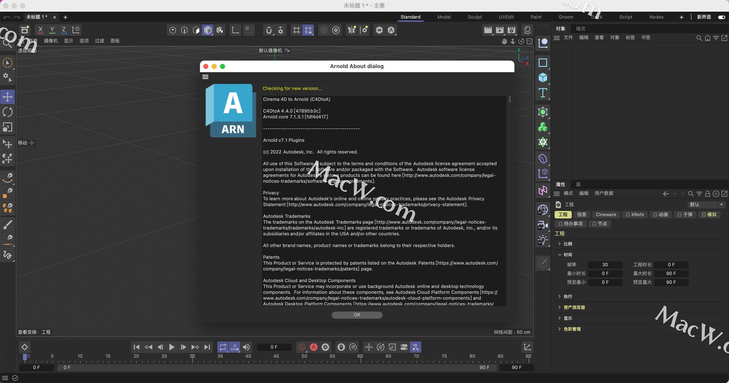The height and width of the screenshot is (383, 729).
Task: Click the search icon in Object manager
Action: pyautogui.click(x=699, y=38)
